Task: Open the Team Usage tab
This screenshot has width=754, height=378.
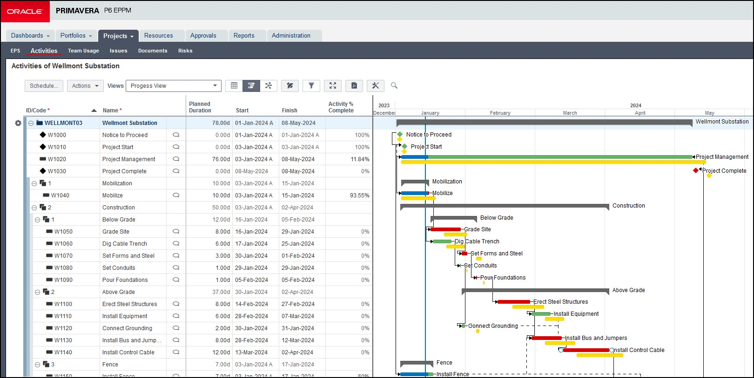Action: pyautogui.click(x=83, y=51)
